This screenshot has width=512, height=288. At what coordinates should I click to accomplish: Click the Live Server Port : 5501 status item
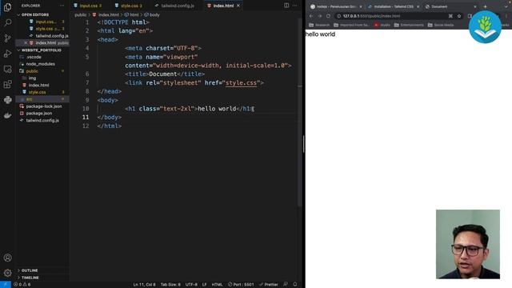[x=241, y=285]
